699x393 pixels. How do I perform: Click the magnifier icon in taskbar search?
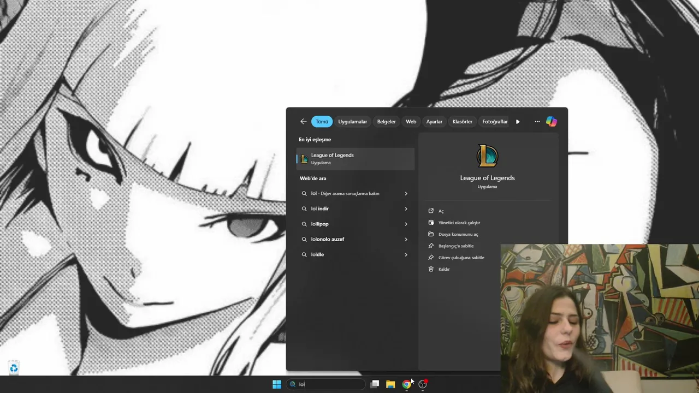tap(293, 384)
